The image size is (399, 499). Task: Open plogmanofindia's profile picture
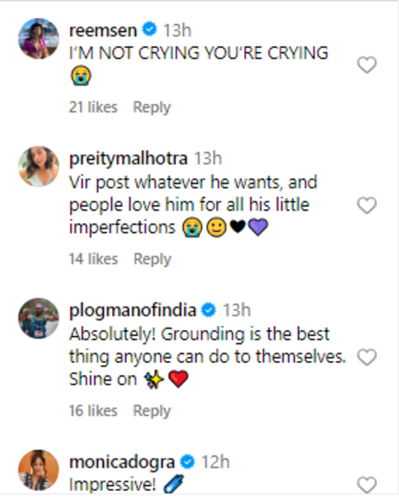pos(39,318)
